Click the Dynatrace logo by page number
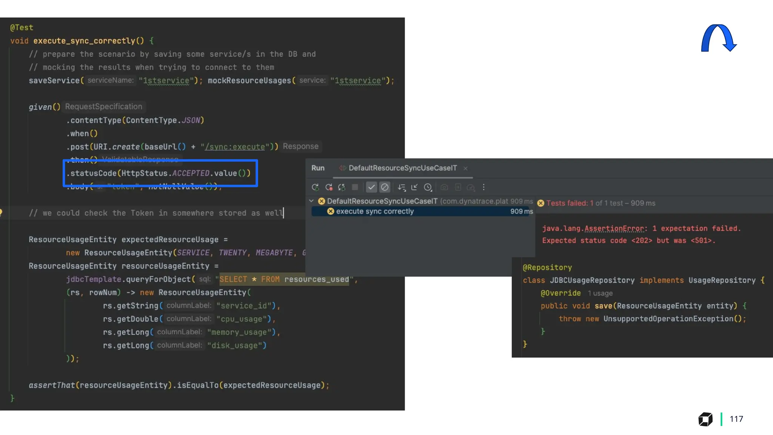 tap(705, 419)
